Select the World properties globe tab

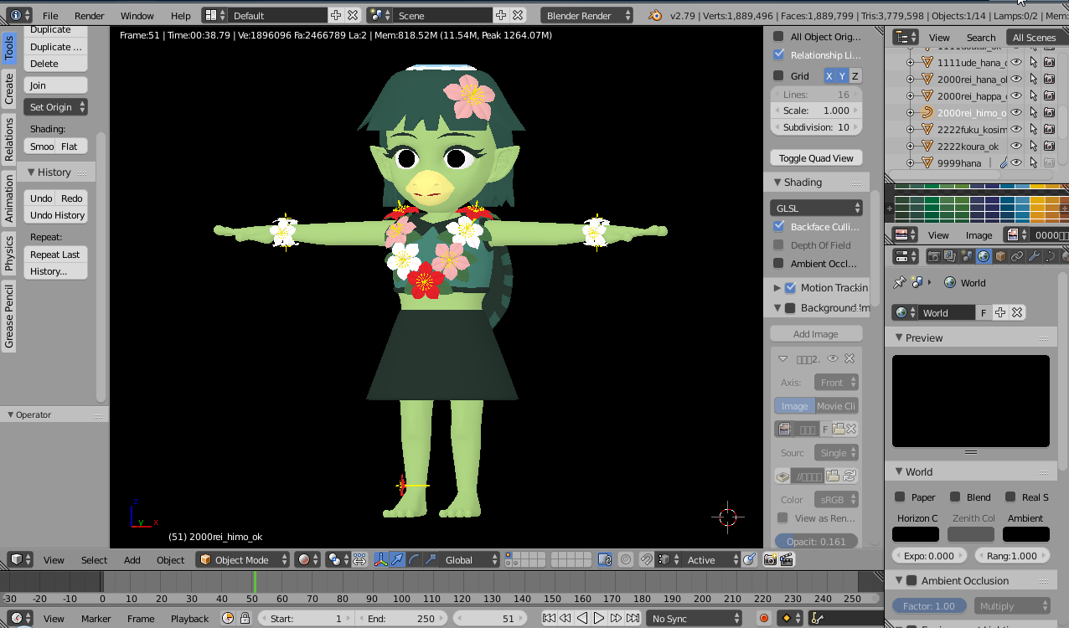point(984,256)
